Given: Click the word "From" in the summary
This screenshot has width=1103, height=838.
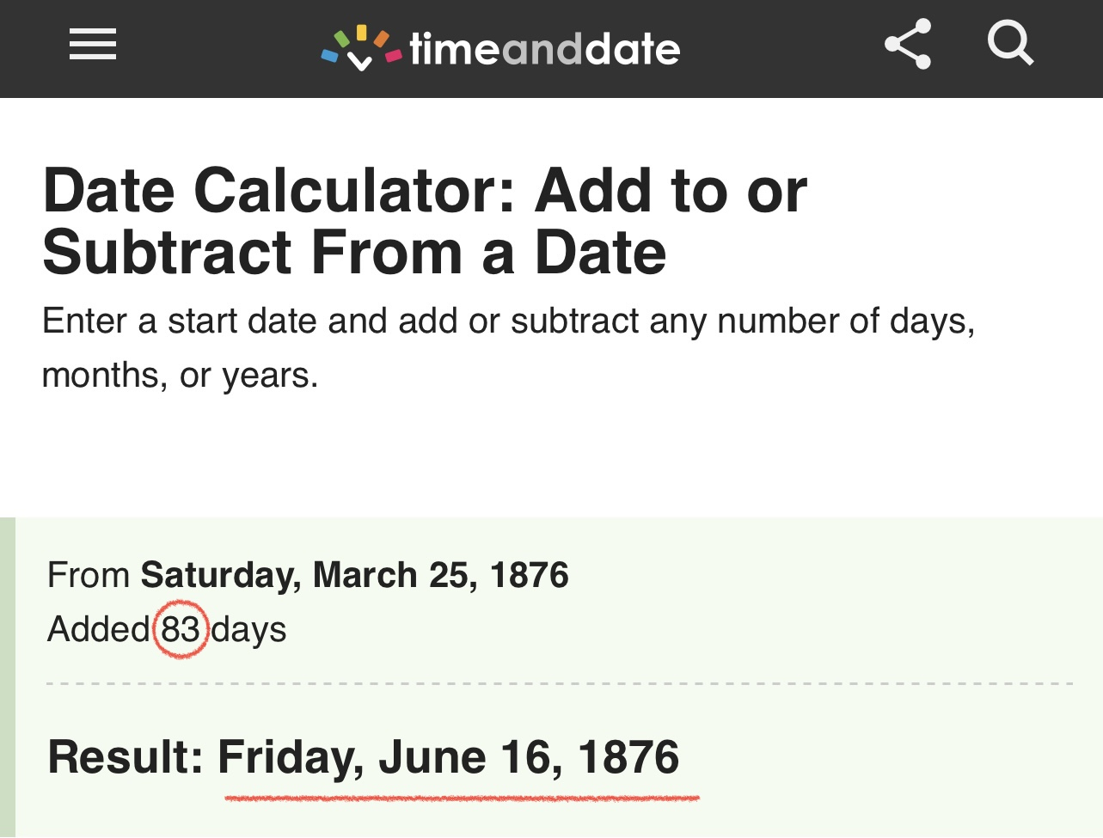Looking at the screenshot, I should (89, 575).
